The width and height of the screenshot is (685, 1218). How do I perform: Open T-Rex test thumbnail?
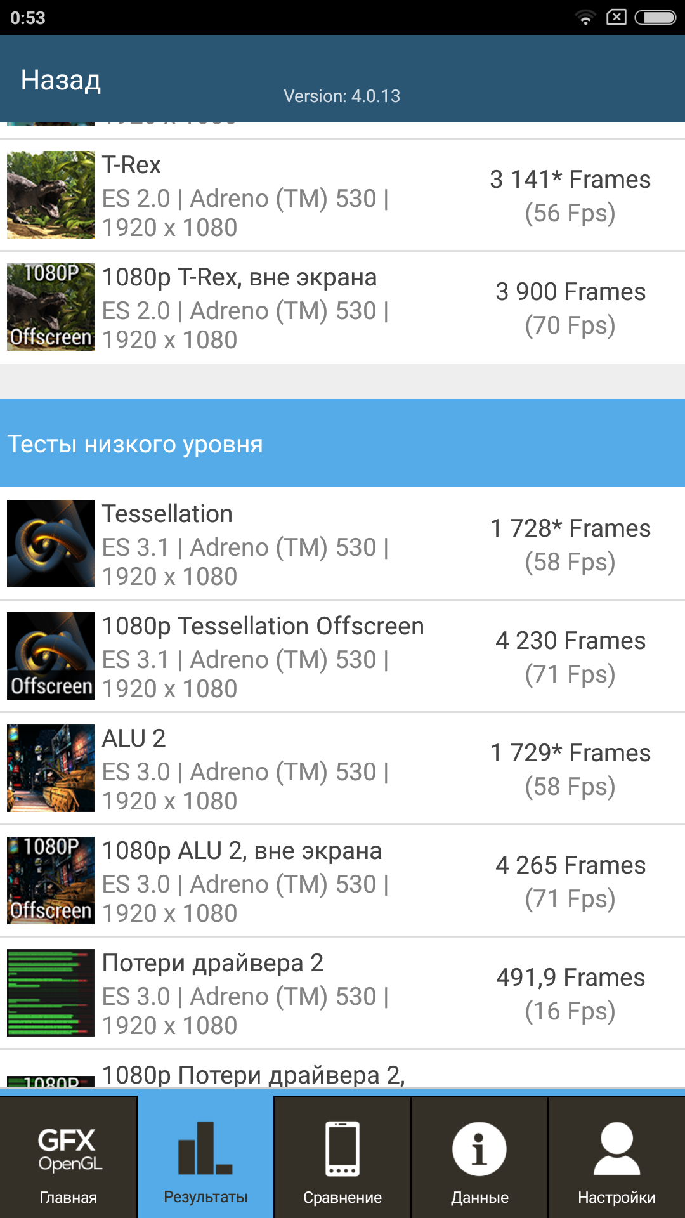pyautogui.click(x=51, y=195)
